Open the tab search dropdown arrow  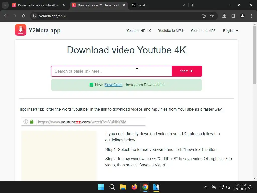(5, 5)
